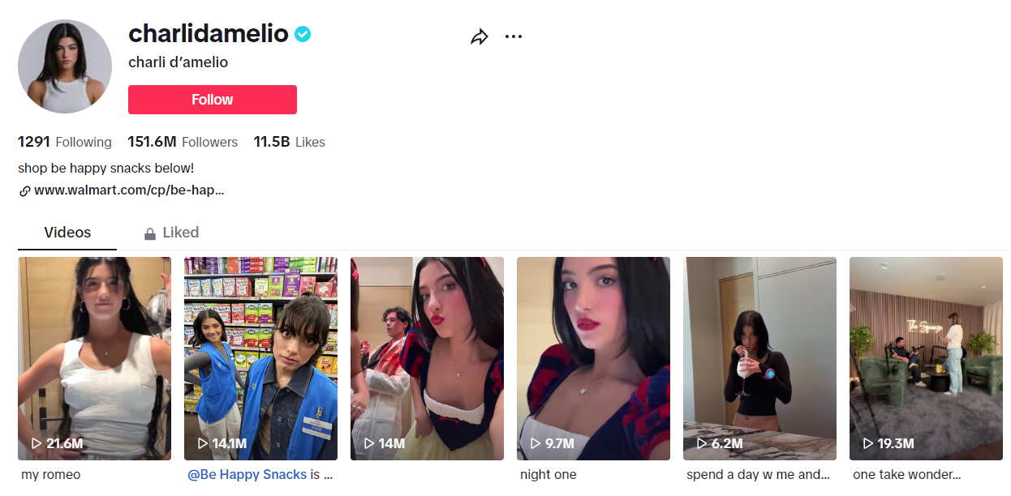Open the walmart.com be happy link

coord(129,191)
